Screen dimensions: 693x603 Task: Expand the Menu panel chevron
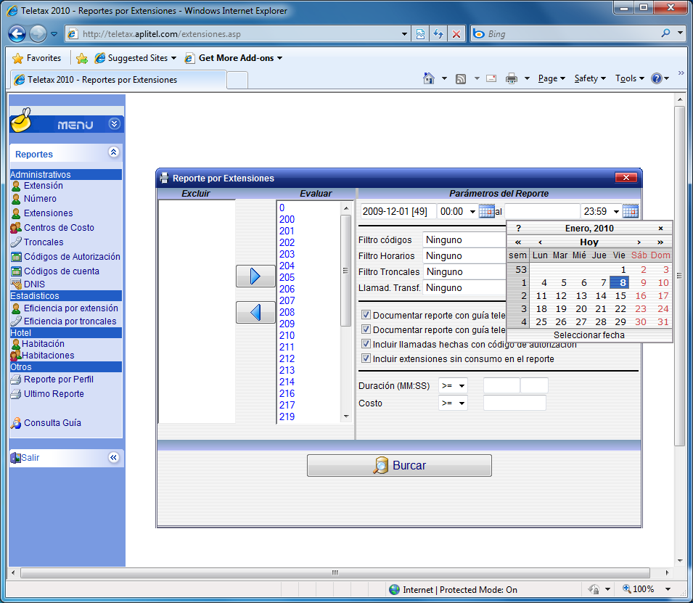(x=114, y=124)
